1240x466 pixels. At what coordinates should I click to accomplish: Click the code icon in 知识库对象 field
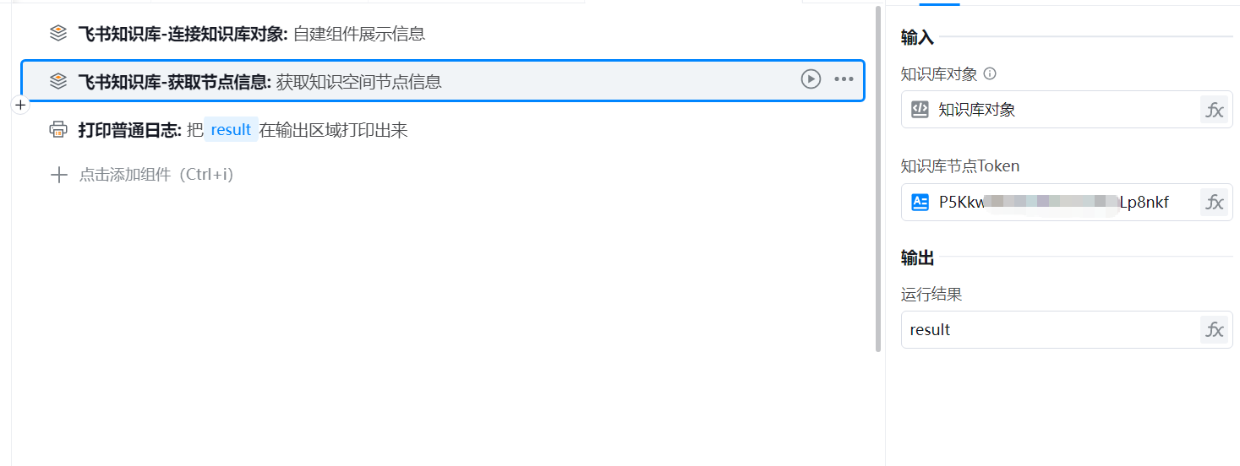point(920,110)
